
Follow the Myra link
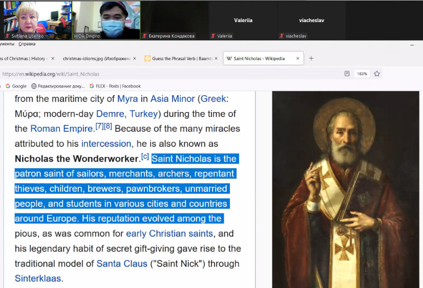pyautogui.click(x=127, y=99)
